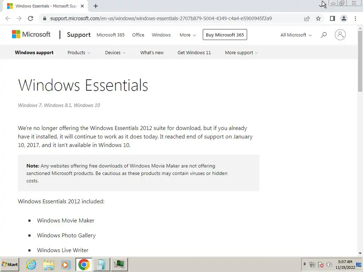
Task: Click the Windows Movie Maker list item
Action: pos(66,220)
